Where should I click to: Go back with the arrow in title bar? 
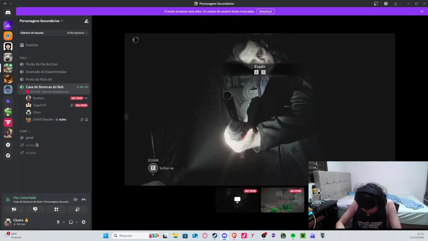(5, 3)
